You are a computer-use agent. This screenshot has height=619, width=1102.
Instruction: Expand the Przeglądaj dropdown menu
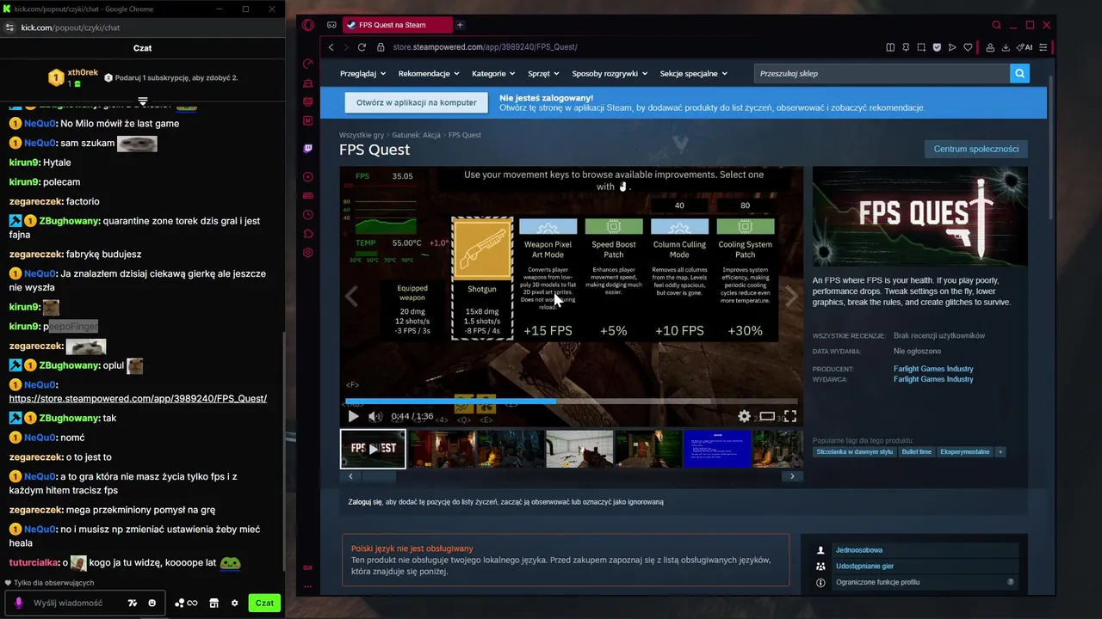361,73
